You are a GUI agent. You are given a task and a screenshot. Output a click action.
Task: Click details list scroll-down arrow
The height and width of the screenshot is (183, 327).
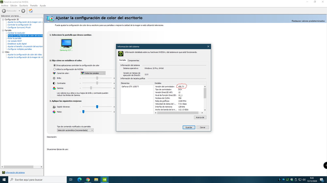pos(205,110)
